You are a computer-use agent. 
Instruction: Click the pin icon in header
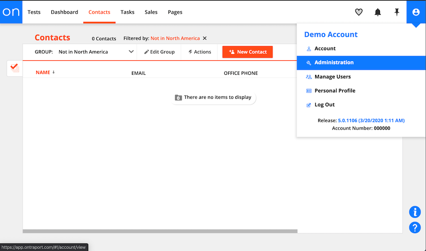pos(397,12)
